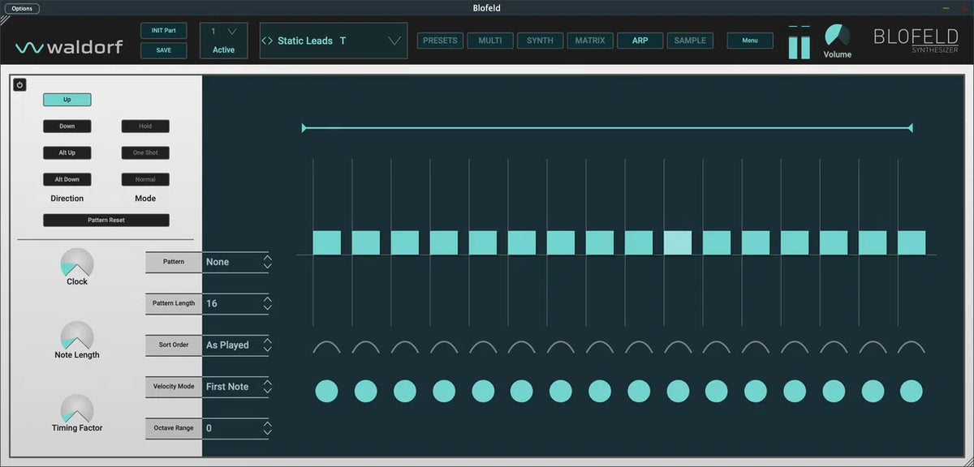Switch to the MATRIX tab

click(590, 41)
